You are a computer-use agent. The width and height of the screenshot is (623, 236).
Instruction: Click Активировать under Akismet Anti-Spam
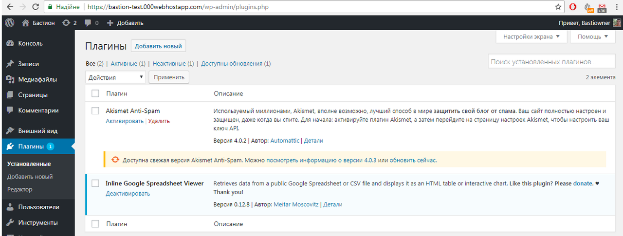125,121
